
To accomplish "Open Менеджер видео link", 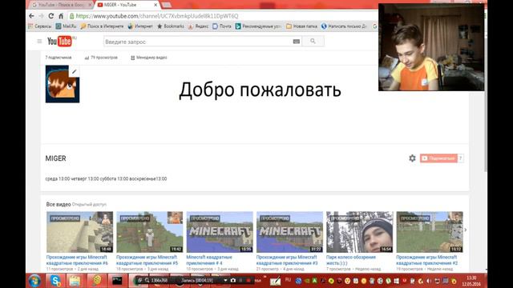I will 149,58.
